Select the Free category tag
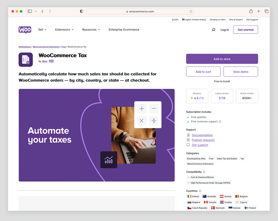Image resolution: width=278 pixels, height=221 pixels. (211, 159)
